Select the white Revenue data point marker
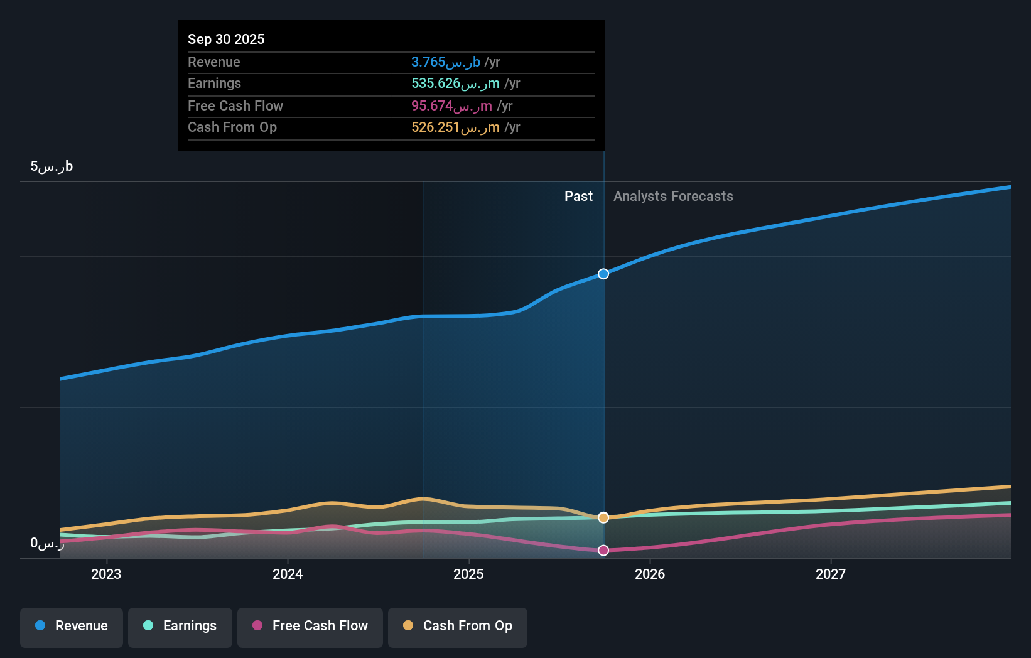 [603, 273]
